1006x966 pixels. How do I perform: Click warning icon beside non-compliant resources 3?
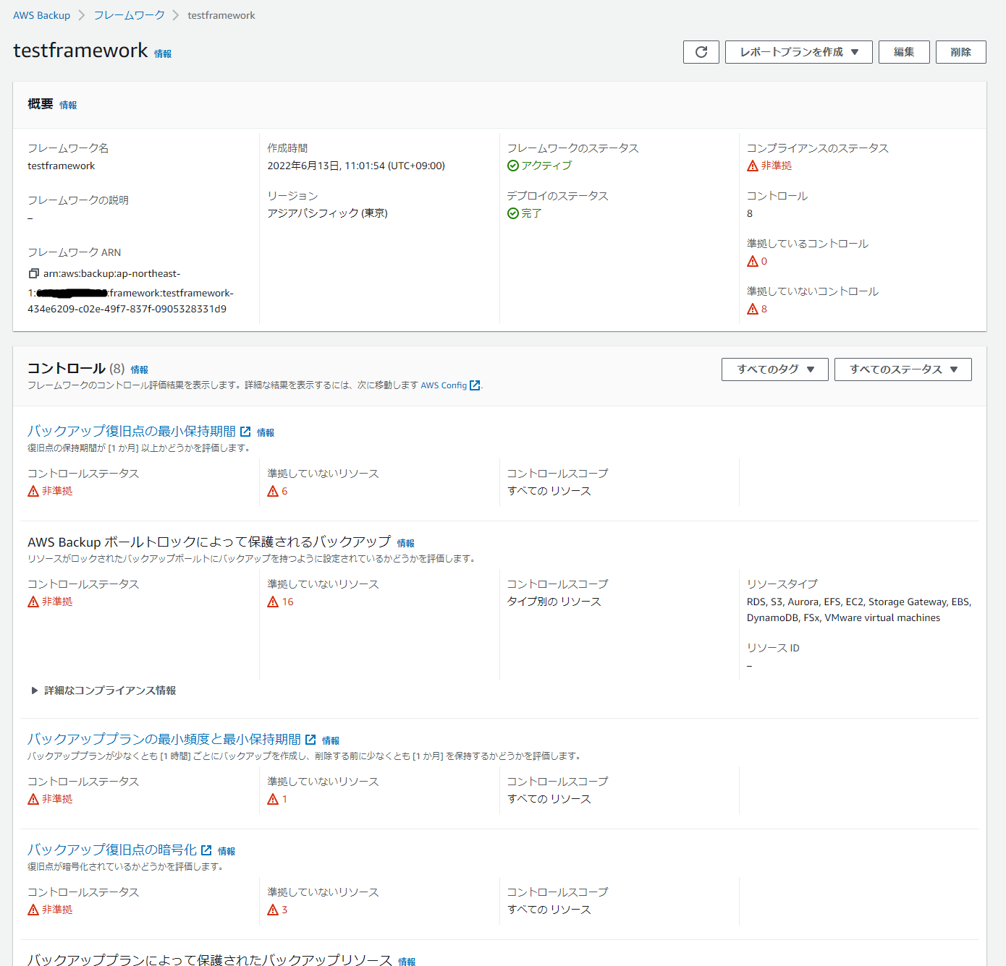(x=273, y=910)
